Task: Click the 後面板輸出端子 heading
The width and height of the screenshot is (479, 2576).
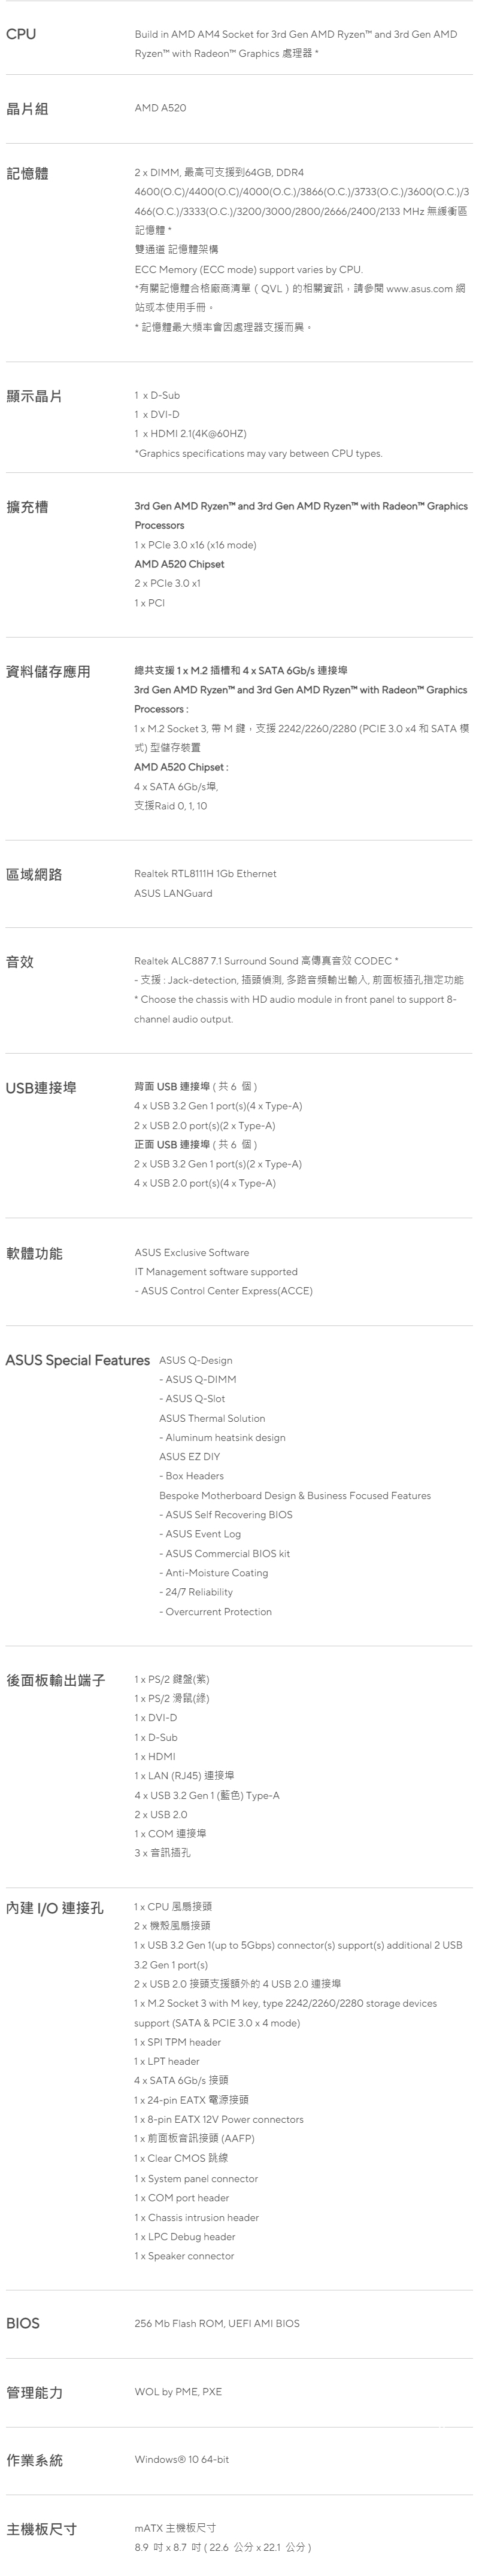Action: (x=56, y=1680)
